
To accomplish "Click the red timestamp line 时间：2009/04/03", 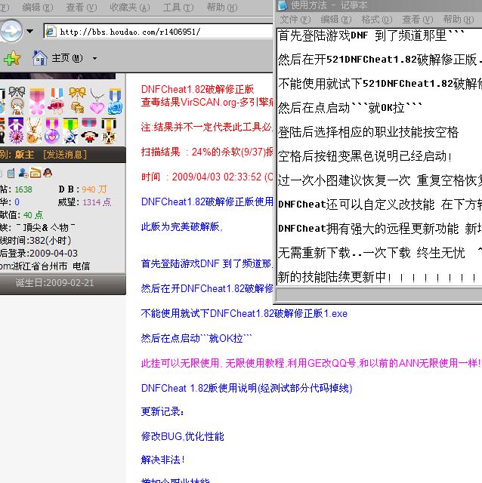I will [207, 177].
